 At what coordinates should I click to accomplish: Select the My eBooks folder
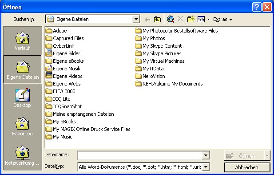point(61,122)
